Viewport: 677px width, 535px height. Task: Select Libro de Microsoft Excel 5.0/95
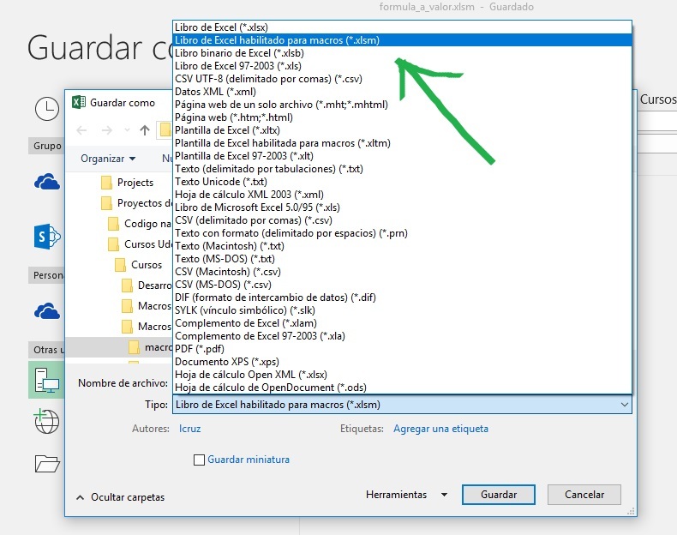pyautogui.click(x=402, y=207)
